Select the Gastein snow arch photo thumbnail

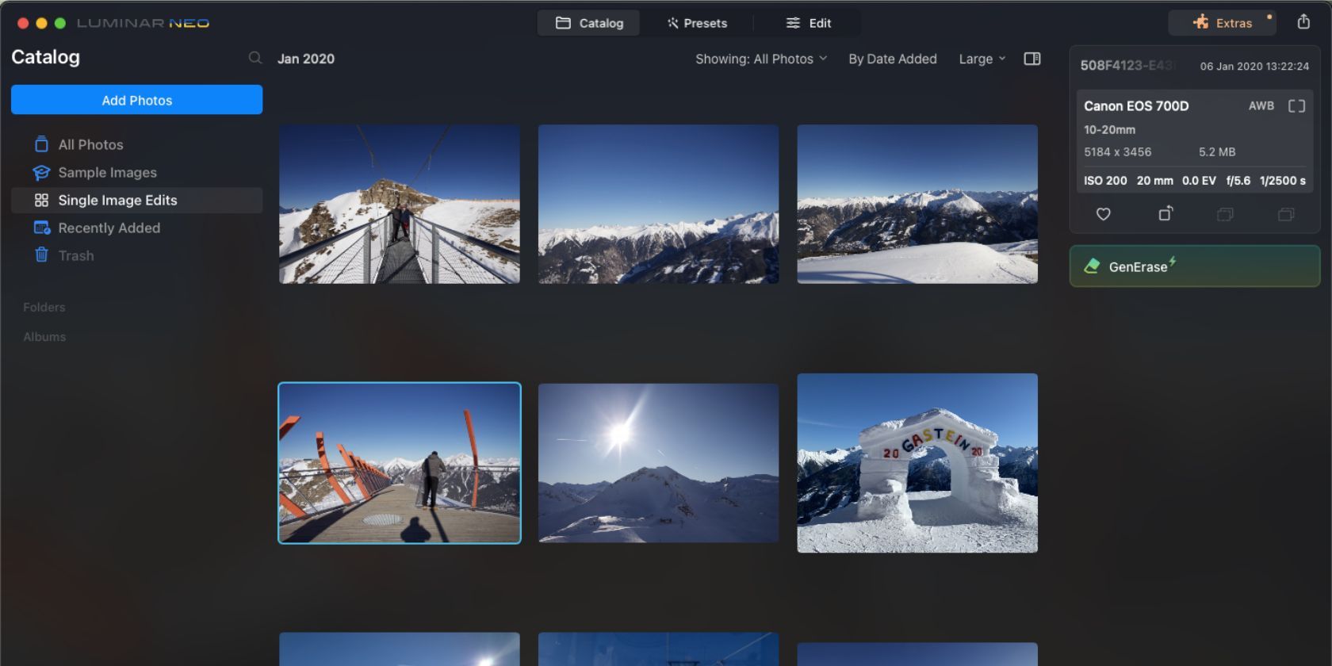click(917, 463)
